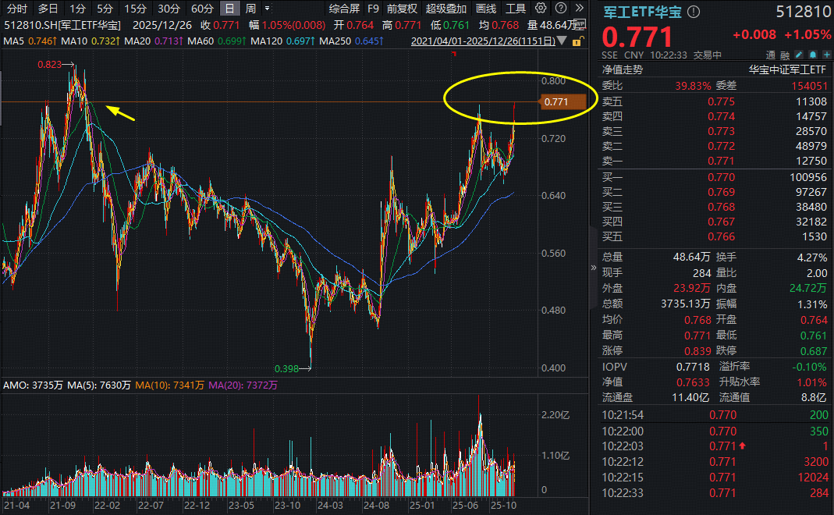Screen dimensions: 834x515
Task: Switch to the 周 weekly tab
Action: pos(250,7)
